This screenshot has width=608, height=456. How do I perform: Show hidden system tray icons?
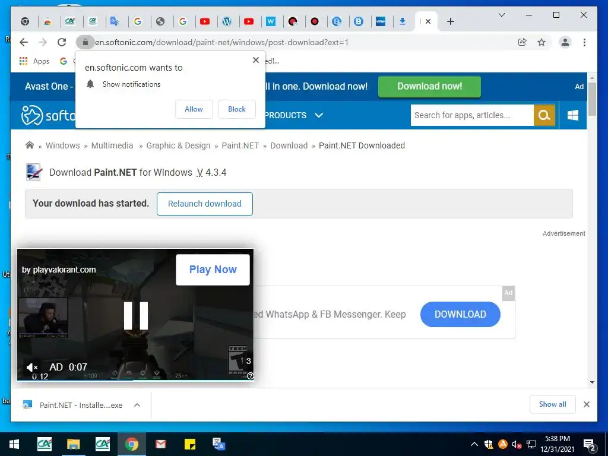tap(474, 444)
